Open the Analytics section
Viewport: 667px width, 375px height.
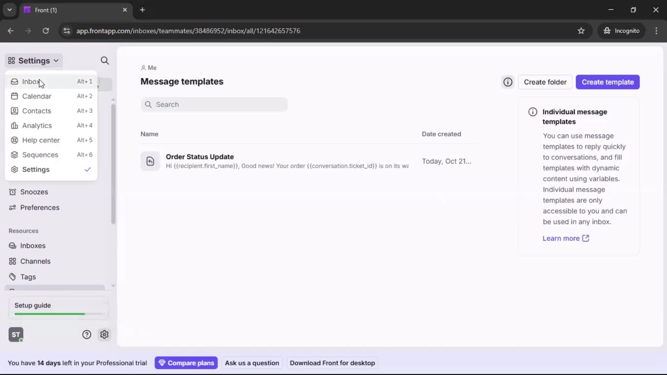click(x=36, y=125)
